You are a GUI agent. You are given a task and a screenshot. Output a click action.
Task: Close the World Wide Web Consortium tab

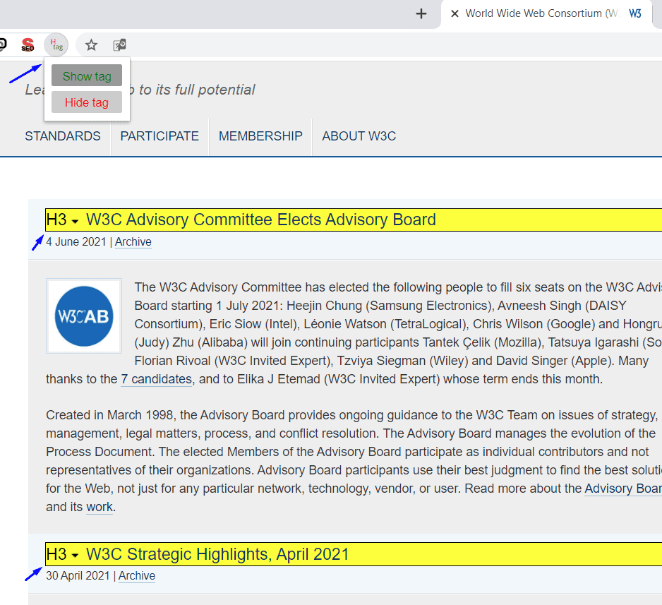(x=455, y=13)
